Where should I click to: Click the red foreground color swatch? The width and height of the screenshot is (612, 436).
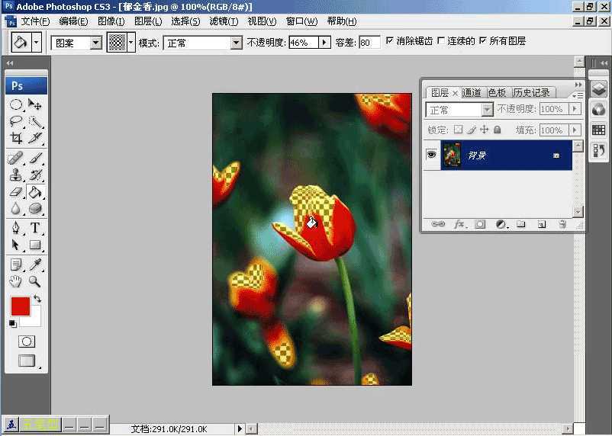(20, 306)
